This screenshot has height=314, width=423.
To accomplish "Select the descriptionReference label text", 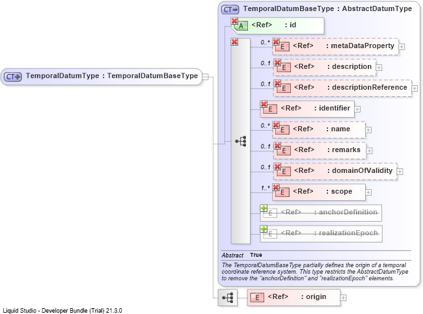I will 370,87.
